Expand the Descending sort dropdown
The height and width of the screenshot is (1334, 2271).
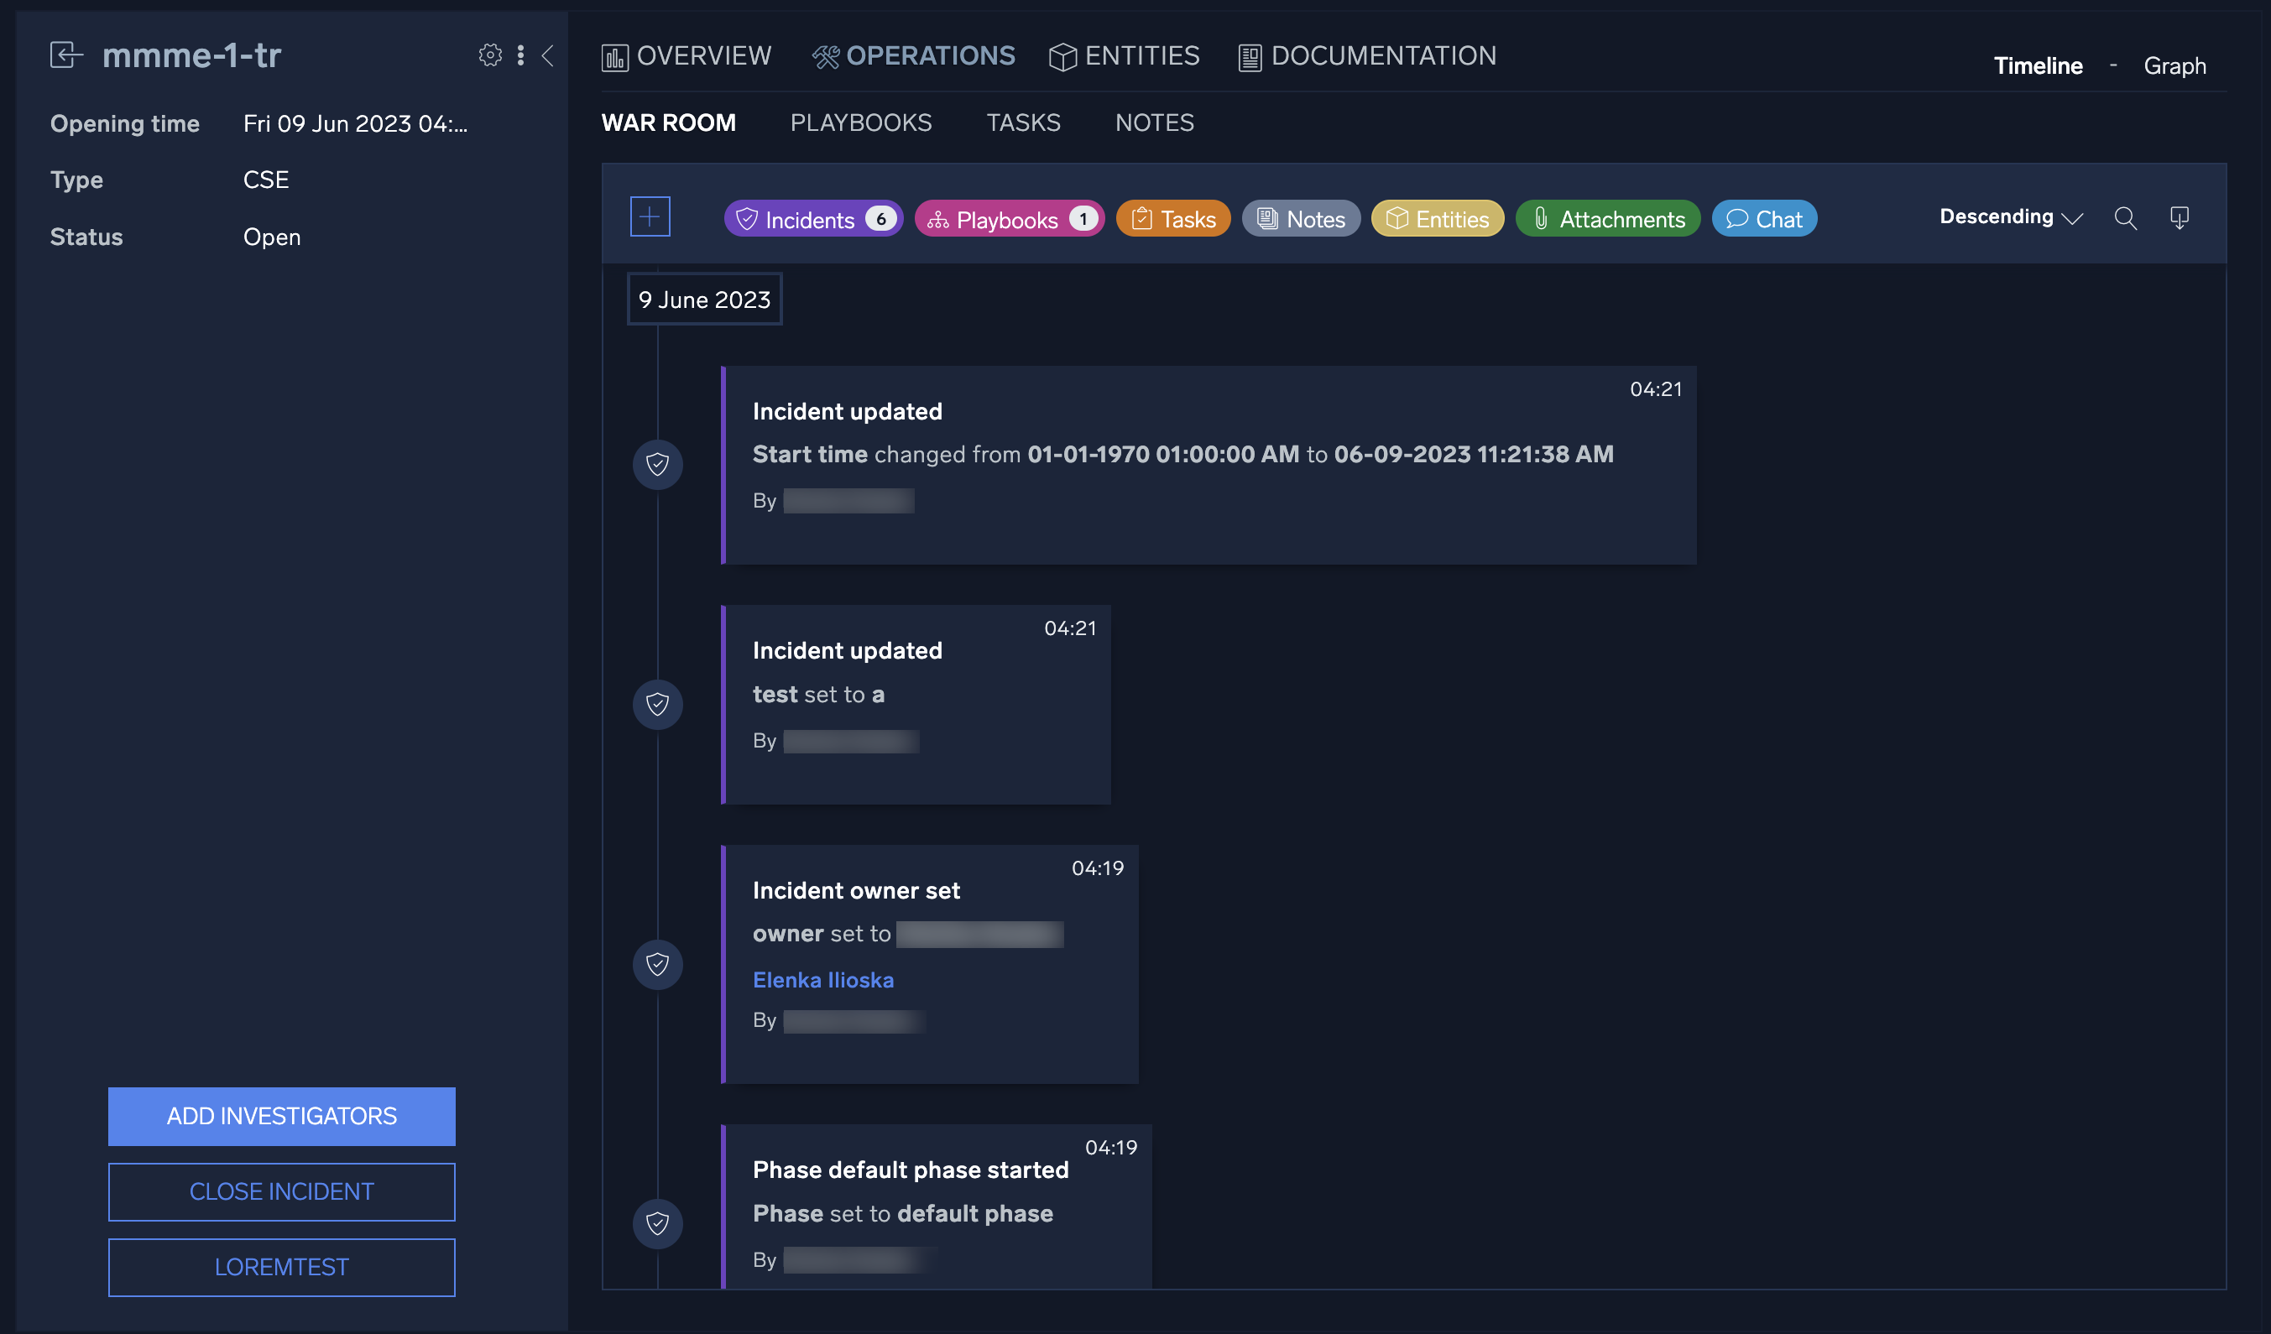click(2011, 218)
